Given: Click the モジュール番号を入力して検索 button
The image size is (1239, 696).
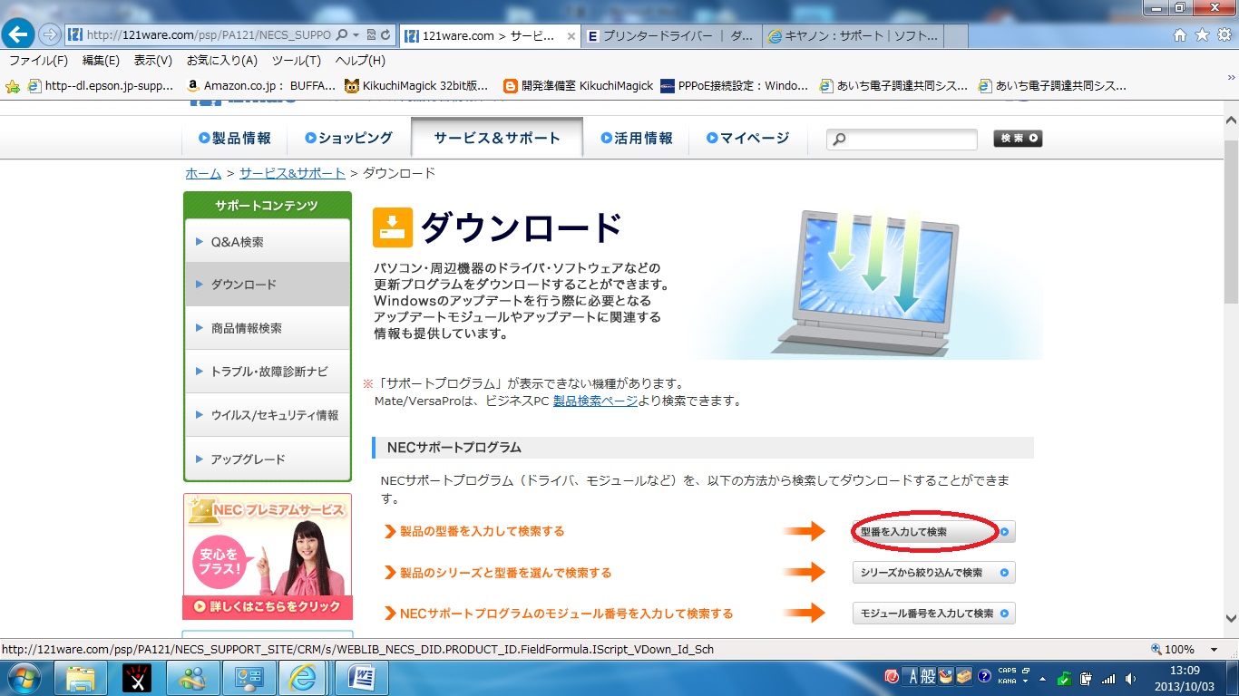Looking at the screenshot, I should (934, 614).
